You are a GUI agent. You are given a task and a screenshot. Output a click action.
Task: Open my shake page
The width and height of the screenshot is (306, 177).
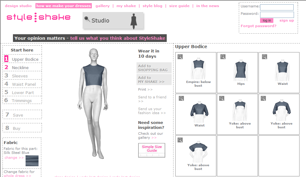(x=126, y=6)
